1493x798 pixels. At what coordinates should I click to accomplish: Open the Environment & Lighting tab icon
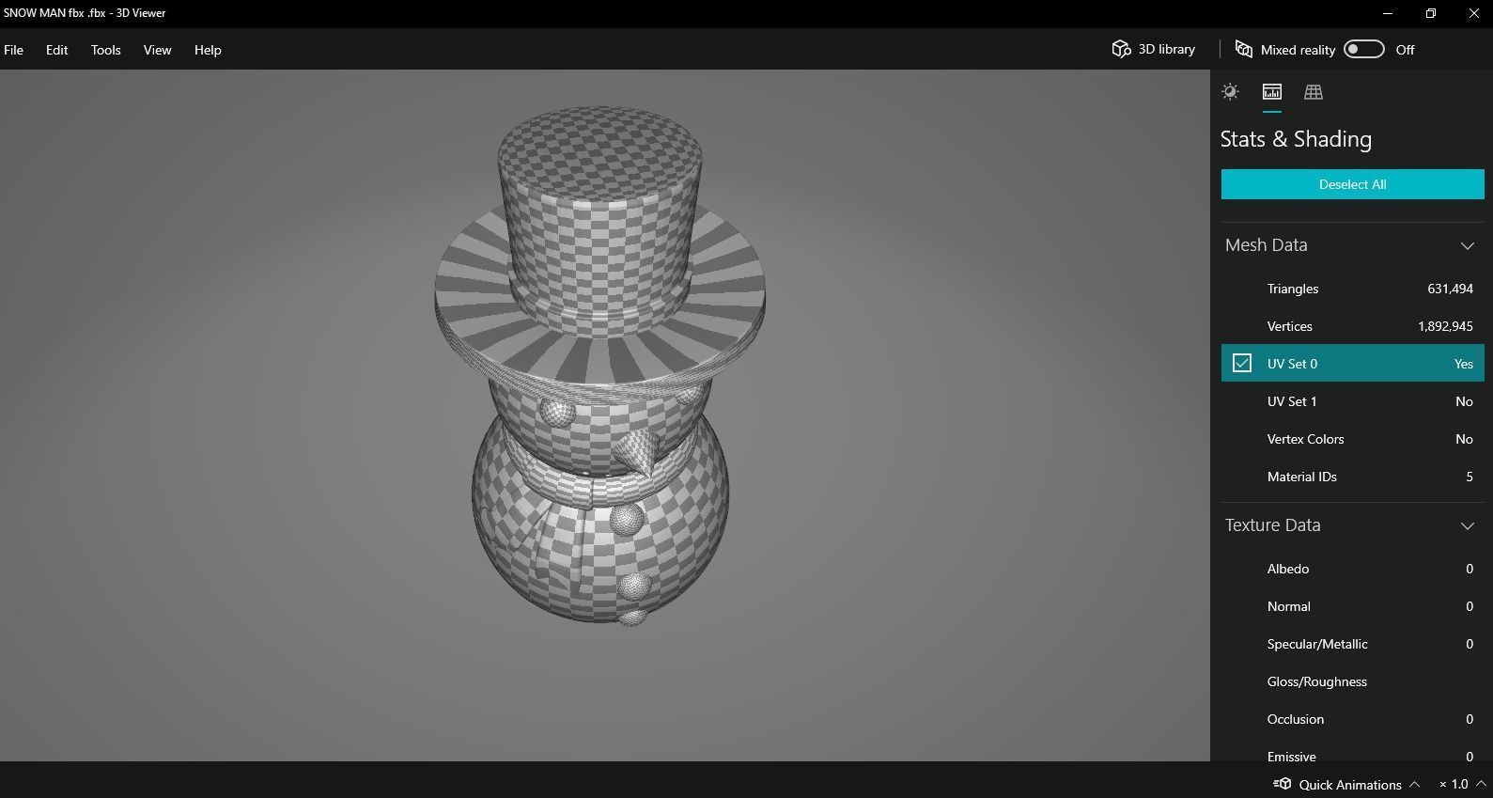[x=1230, y=91]
